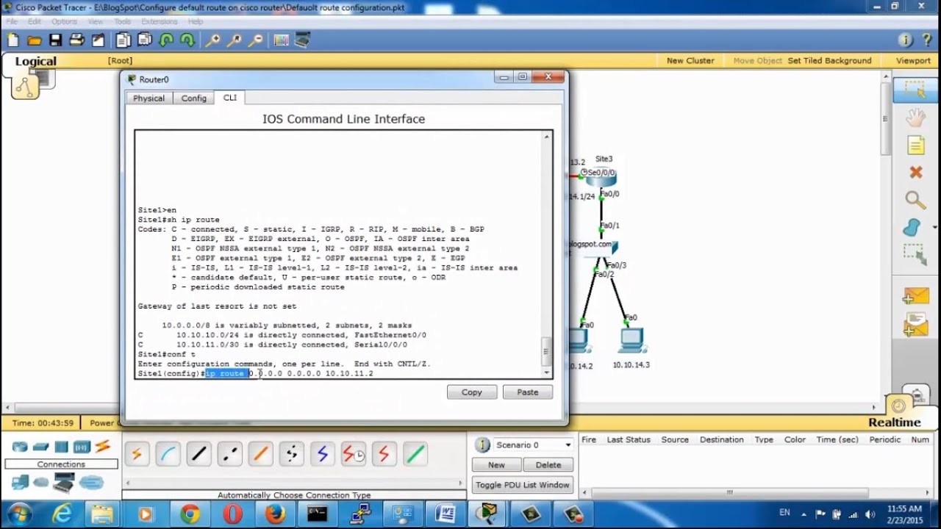Pick the Automatically Choose Connection Type cable
Screen dimensions: 941x529
[x=137, y=454]
